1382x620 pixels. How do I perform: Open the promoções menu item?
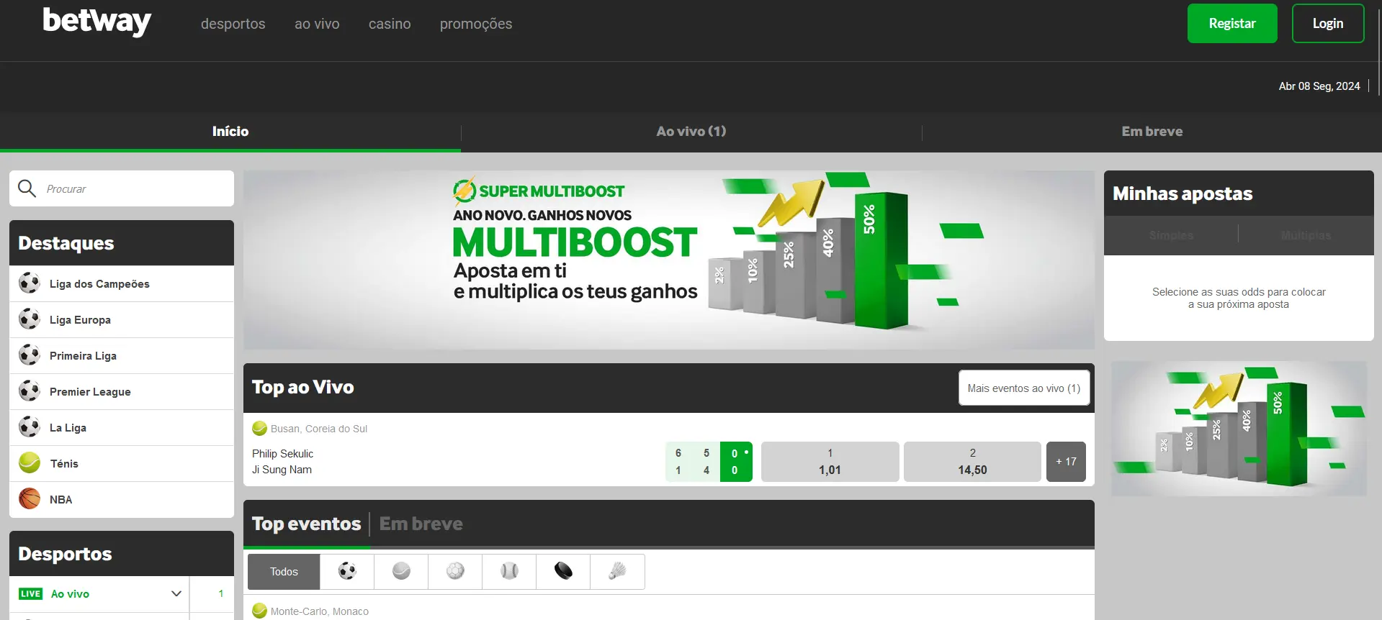coord(476,24)
